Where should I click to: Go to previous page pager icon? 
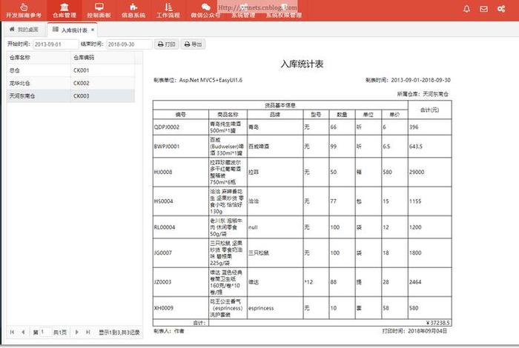(23, 332)
